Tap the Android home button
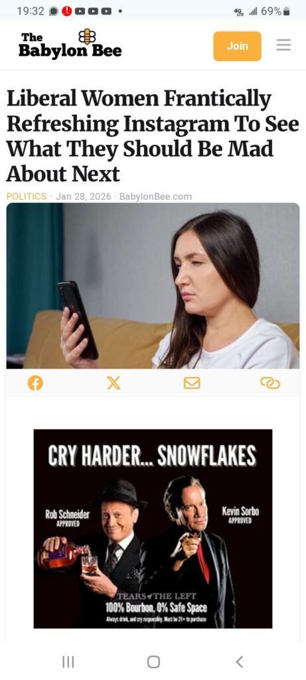306x680 pixels. pos(153,662)
